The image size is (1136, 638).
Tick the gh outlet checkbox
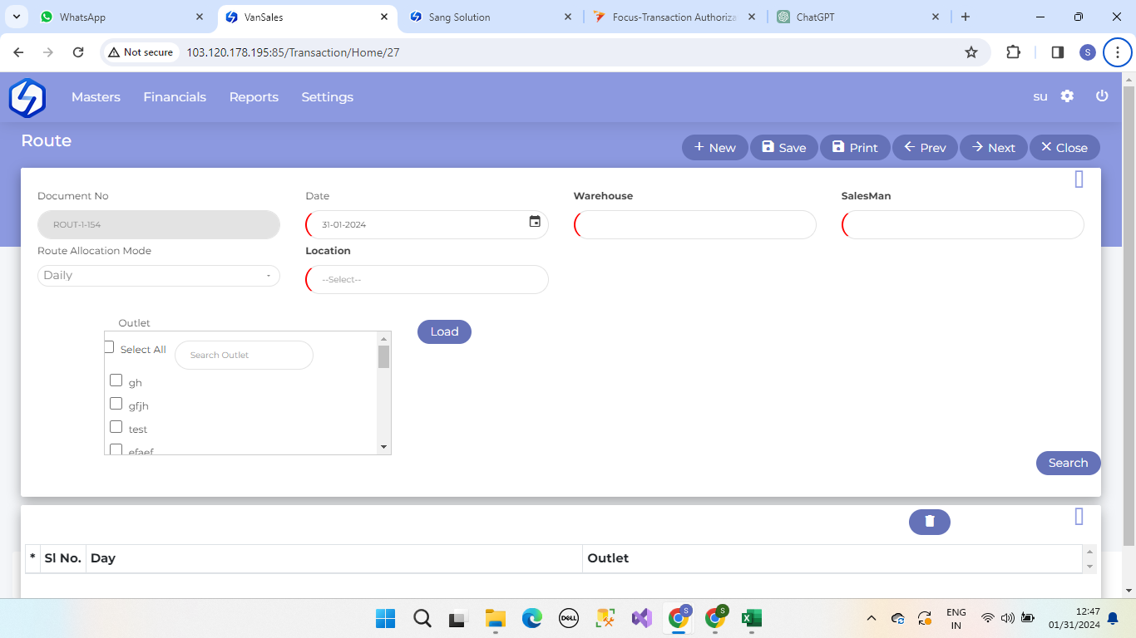point(116,380)
